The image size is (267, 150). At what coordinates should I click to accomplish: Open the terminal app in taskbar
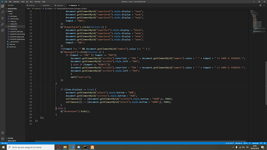pyautogui.click(x=86, y=147)
